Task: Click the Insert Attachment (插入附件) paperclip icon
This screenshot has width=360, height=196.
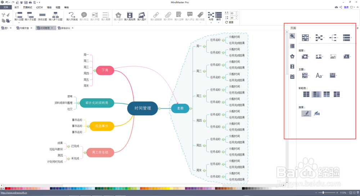Action: point(168,15)
